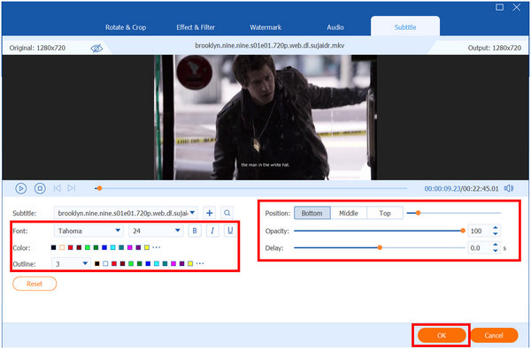Image resolution: width=531 pixels, height=349 pixels.
Task: Switch to the Effect & Filter tab
Action: (x=196, y=27)
